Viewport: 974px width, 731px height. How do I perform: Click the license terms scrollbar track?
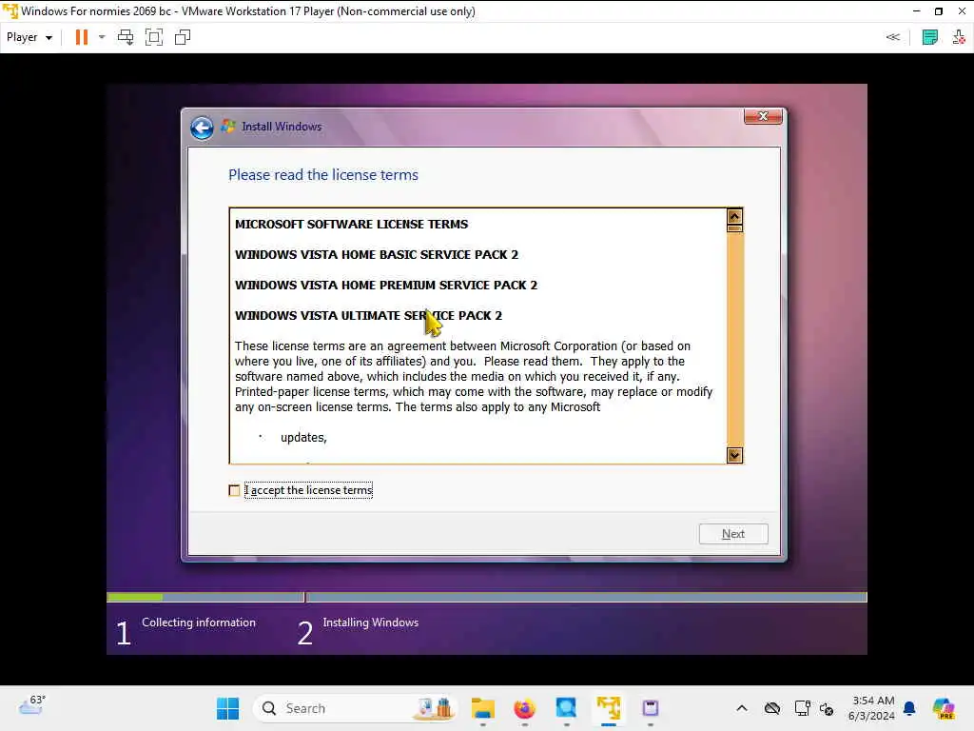click(734, 339)
